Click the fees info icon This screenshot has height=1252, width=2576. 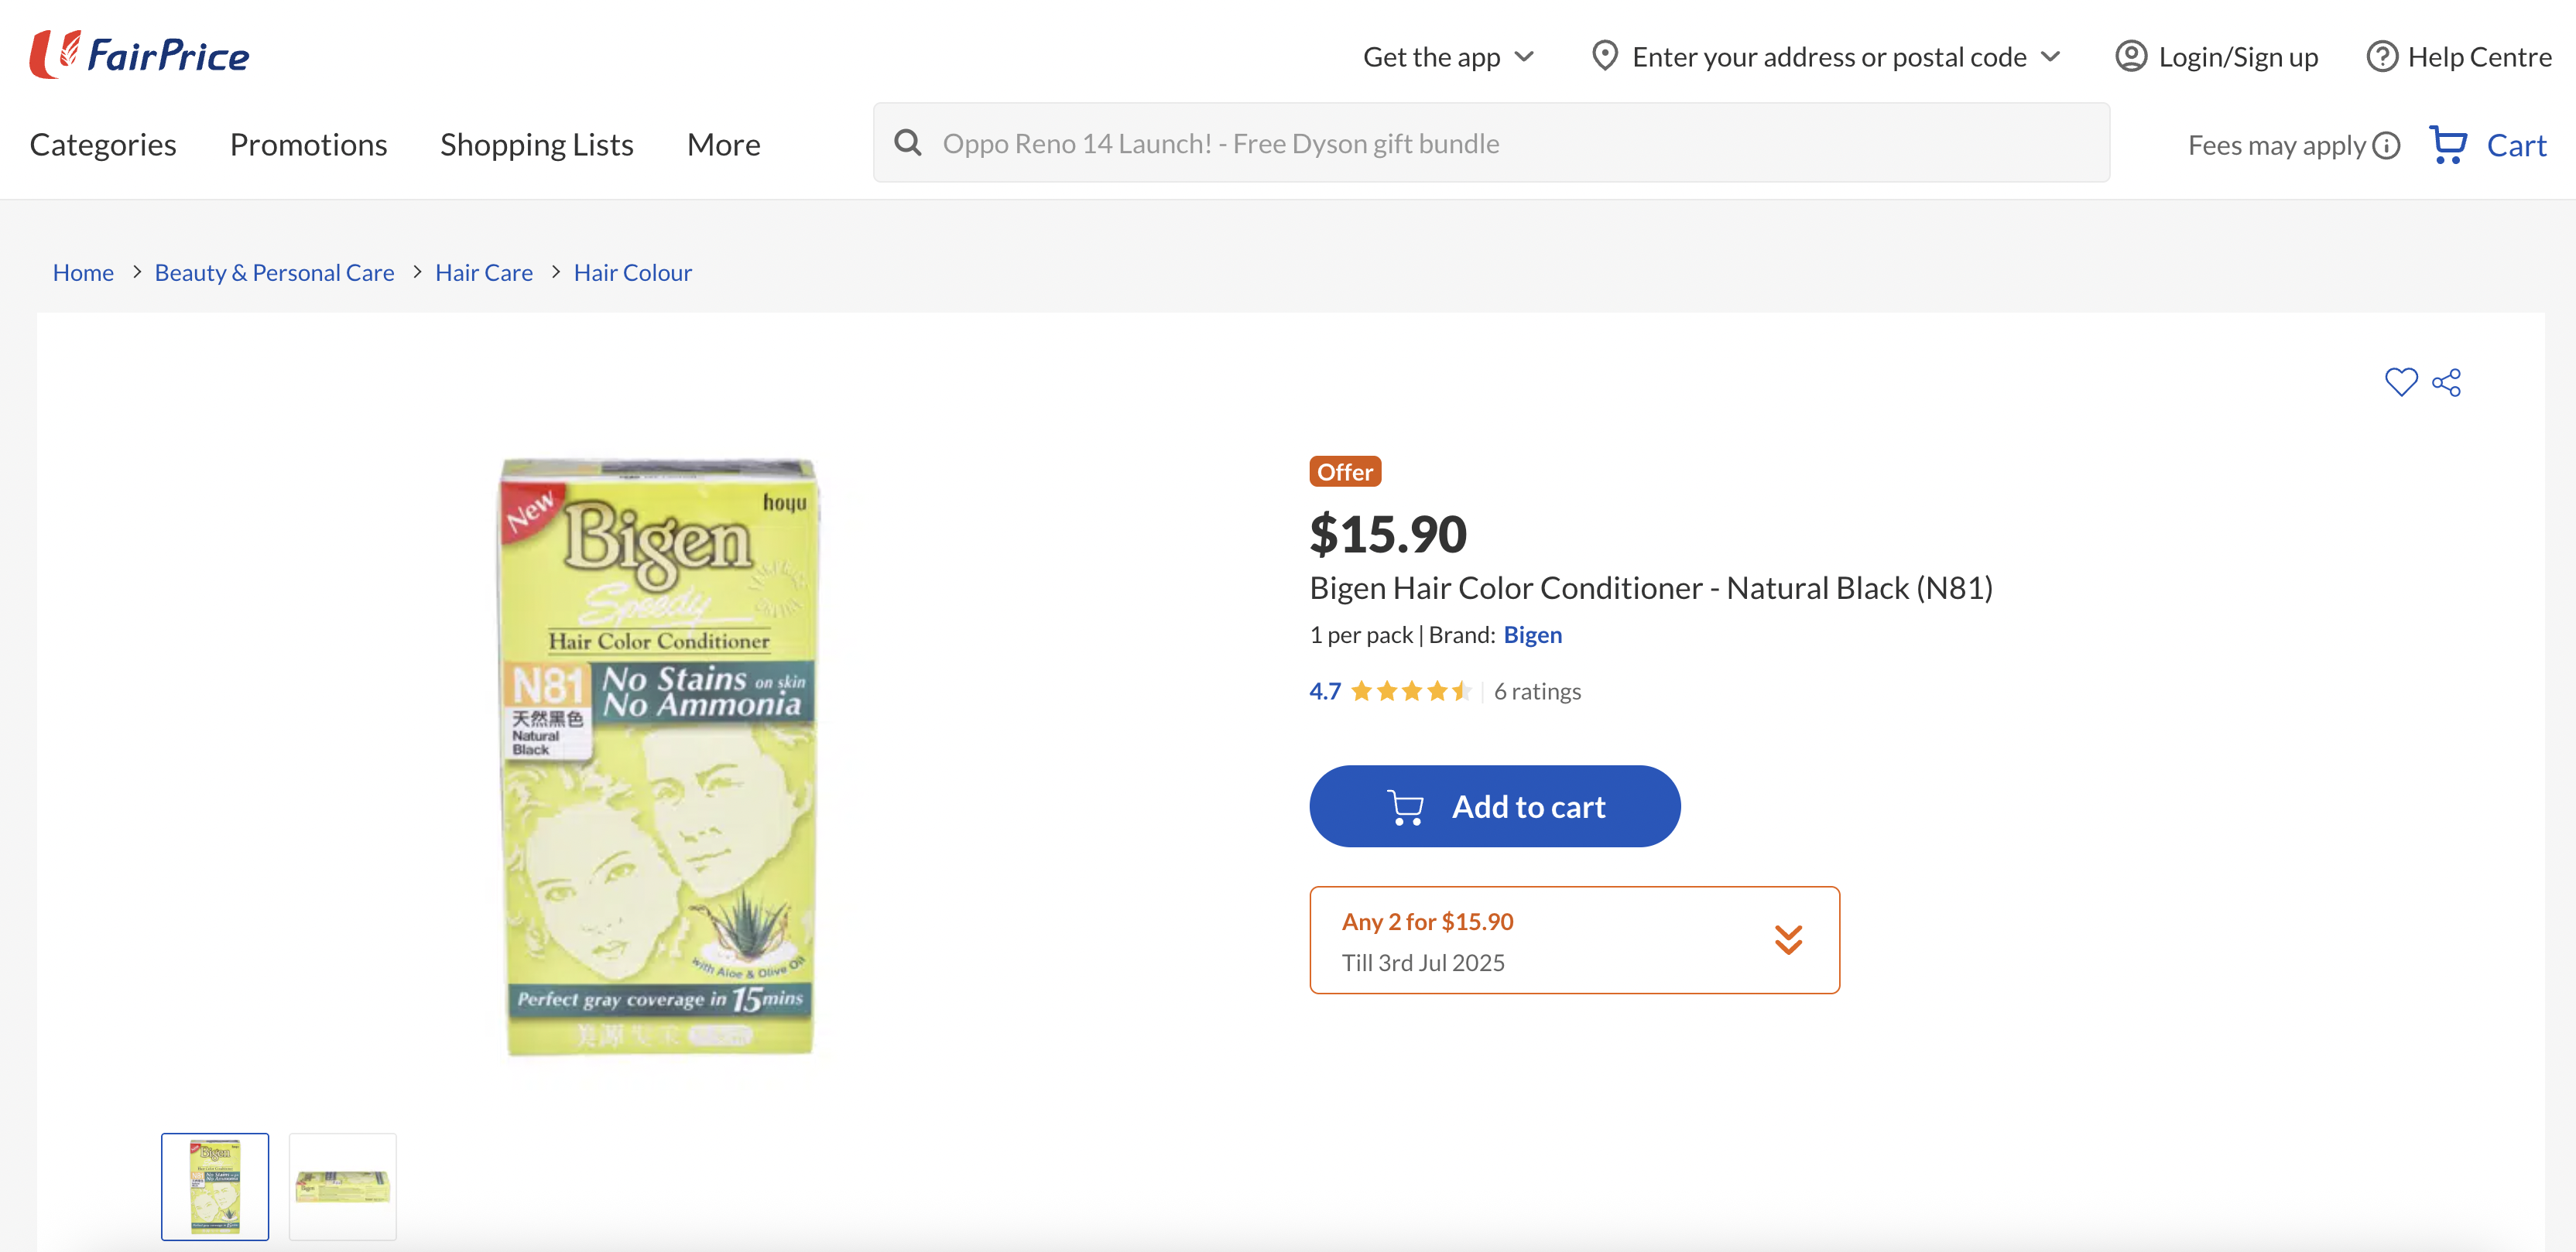(2387, 146)
